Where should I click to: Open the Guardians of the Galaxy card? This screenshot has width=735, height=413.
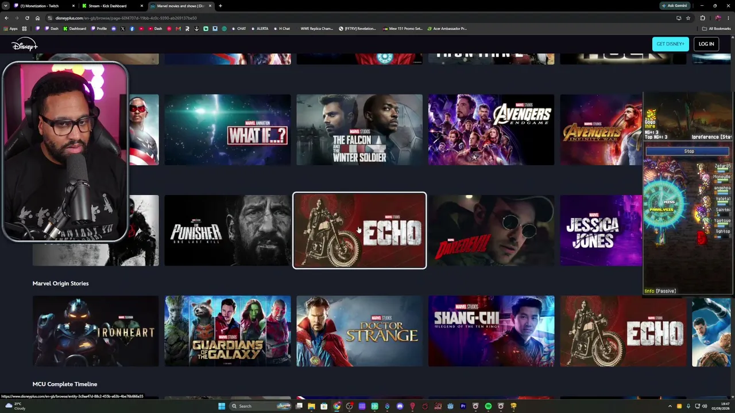pyautogui.click(x=227, y=331)
